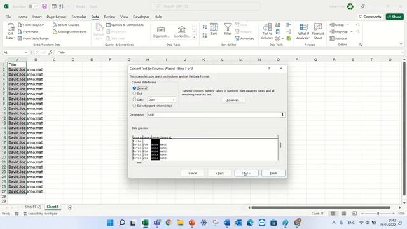The height and width of the screenshot is (229, 407).
Task: Expand the Ungroup dropdown arrow
Action: click(352, 32)
